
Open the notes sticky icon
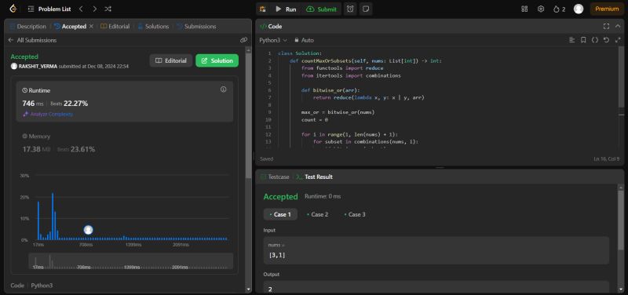365,9
